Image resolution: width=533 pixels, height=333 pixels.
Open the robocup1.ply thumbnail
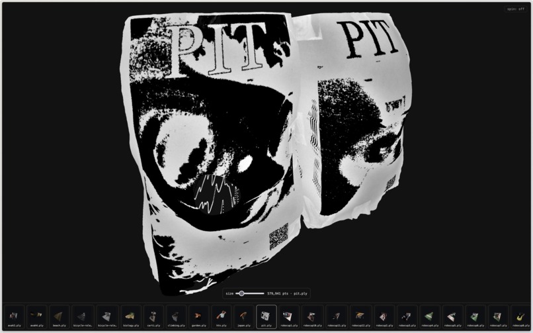[289, 317]
